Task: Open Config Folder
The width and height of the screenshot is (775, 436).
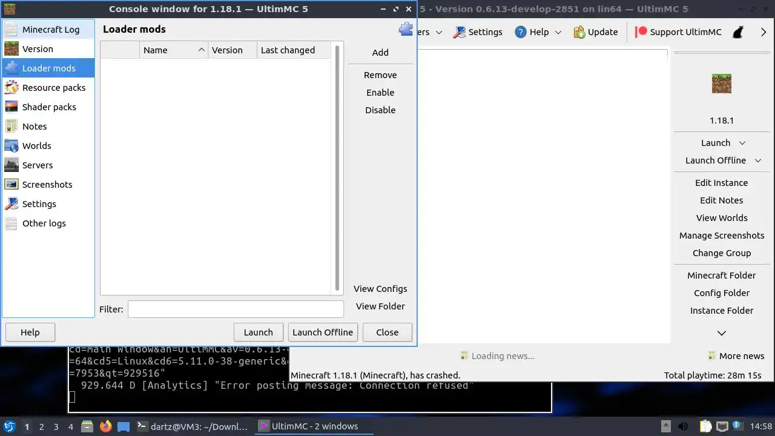Action: point(722,293)
